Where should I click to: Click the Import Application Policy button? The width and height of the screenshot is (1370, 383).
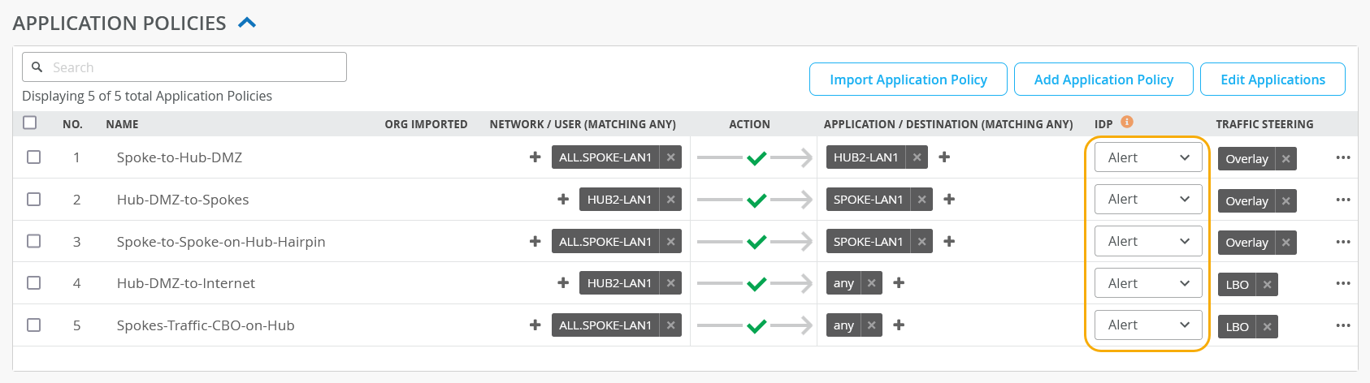click(908, 80)
